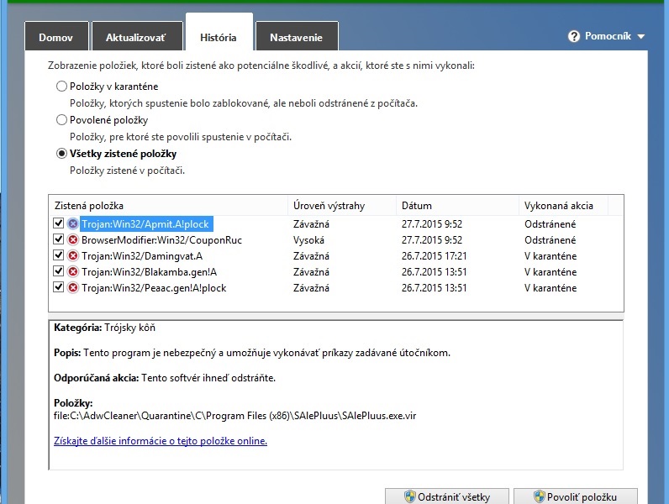Image resolution: width=669 pixels, height=504 pixels.
Task: Open the Aktualizovať tab
Action: click(135, 38)
